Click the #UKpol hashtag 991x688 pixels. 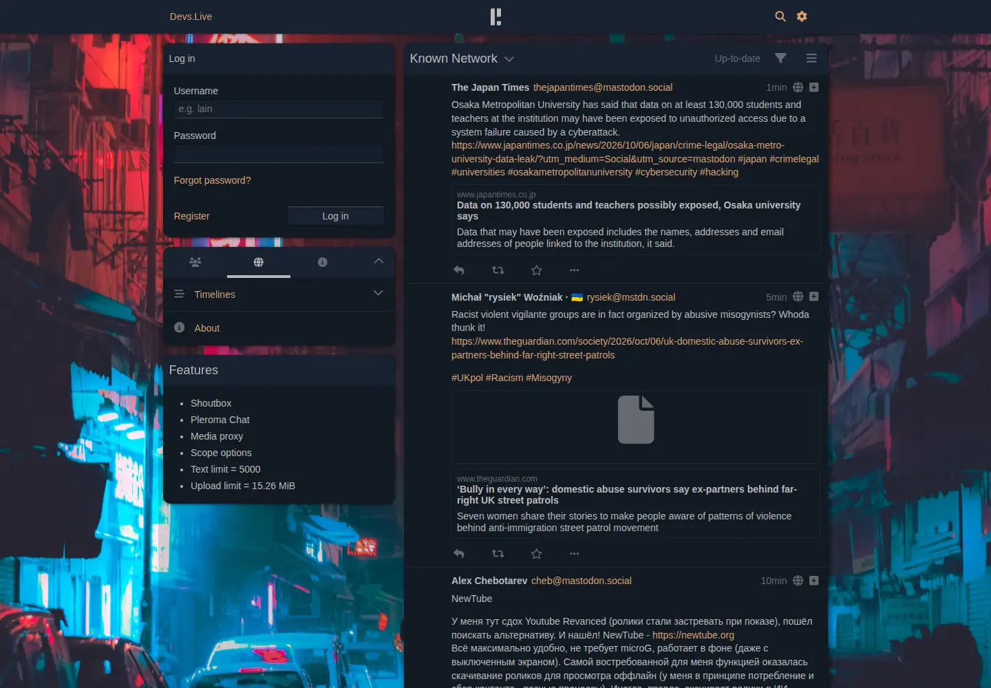point(467,378)
